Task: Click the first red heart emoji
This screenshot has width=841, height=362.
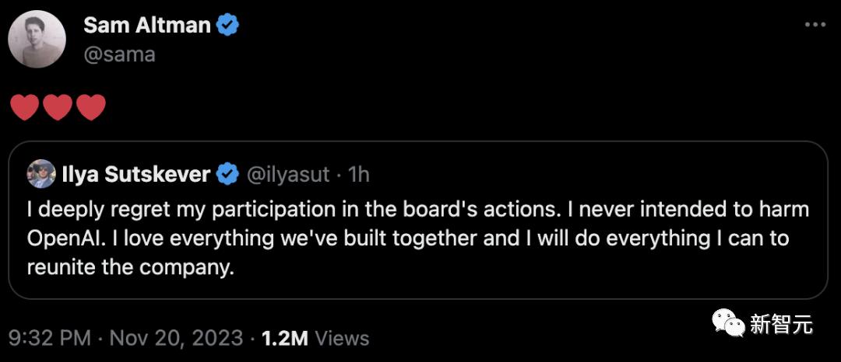Action: pyautogui.click(x=25, y=107)
